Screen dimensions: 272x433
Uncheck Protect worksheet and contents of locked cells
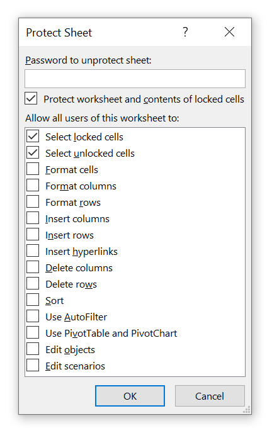(31, 99)
